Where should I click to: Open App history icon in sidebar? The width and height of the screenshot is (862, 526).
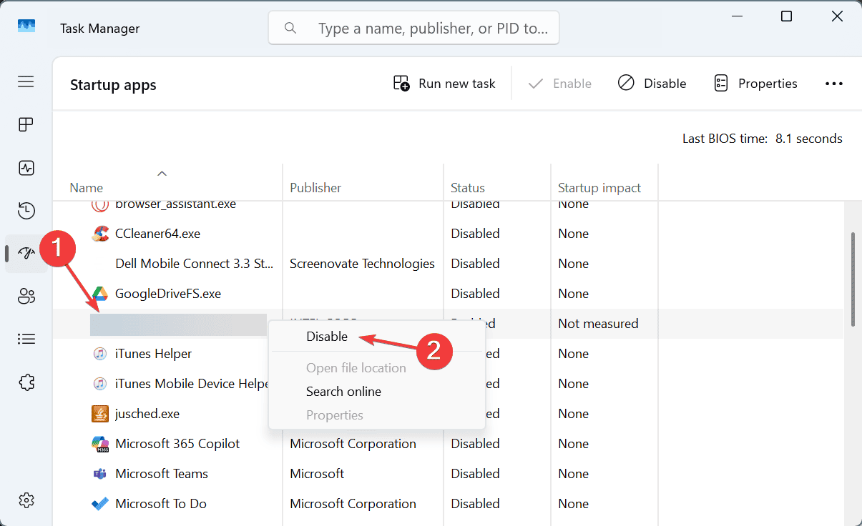[26, 211]
